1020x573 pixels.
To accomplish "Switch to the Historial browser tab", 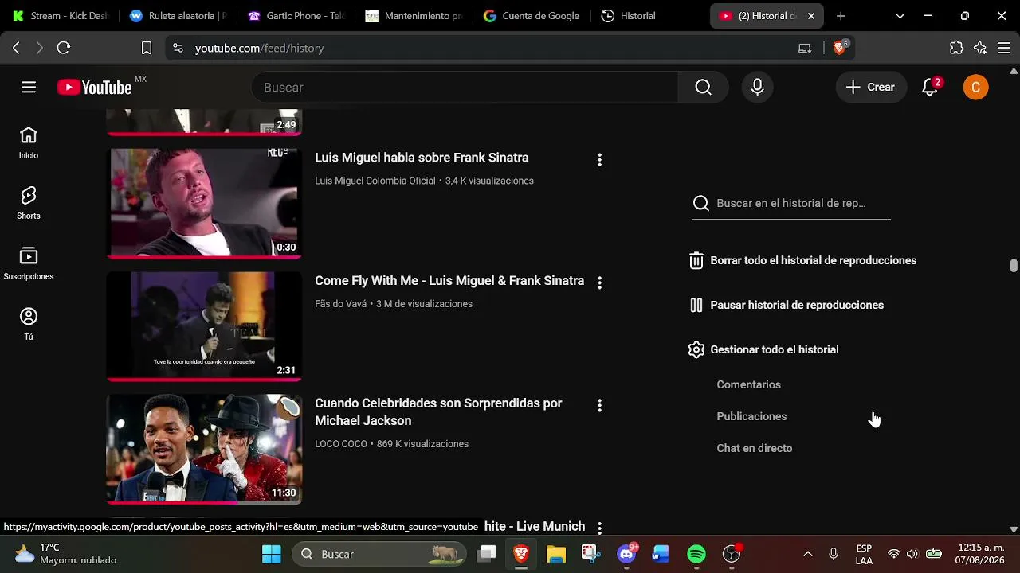I will coord(649,16).
